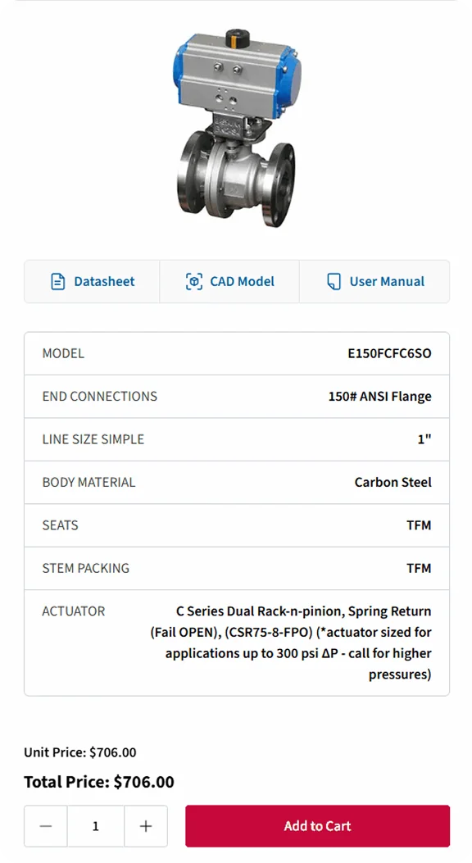Click the LINE SIZE SIMPLE row
The image size is (472, 863).
coord(237,439)
